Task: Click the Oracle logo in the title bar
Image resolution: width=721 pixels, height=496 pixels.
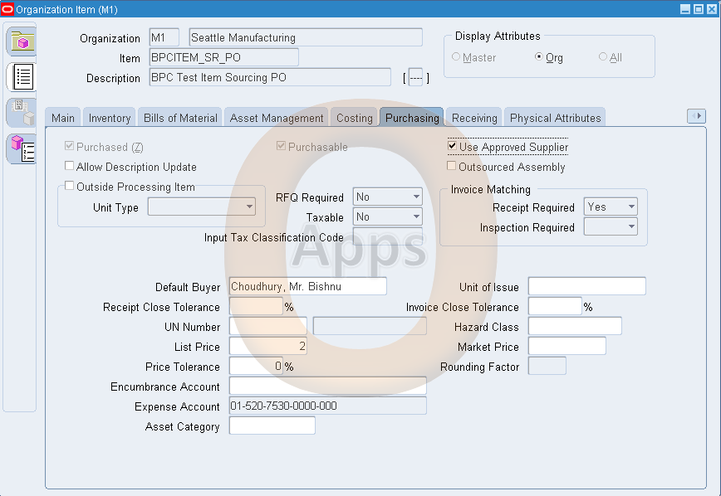Action: (8, 8)
